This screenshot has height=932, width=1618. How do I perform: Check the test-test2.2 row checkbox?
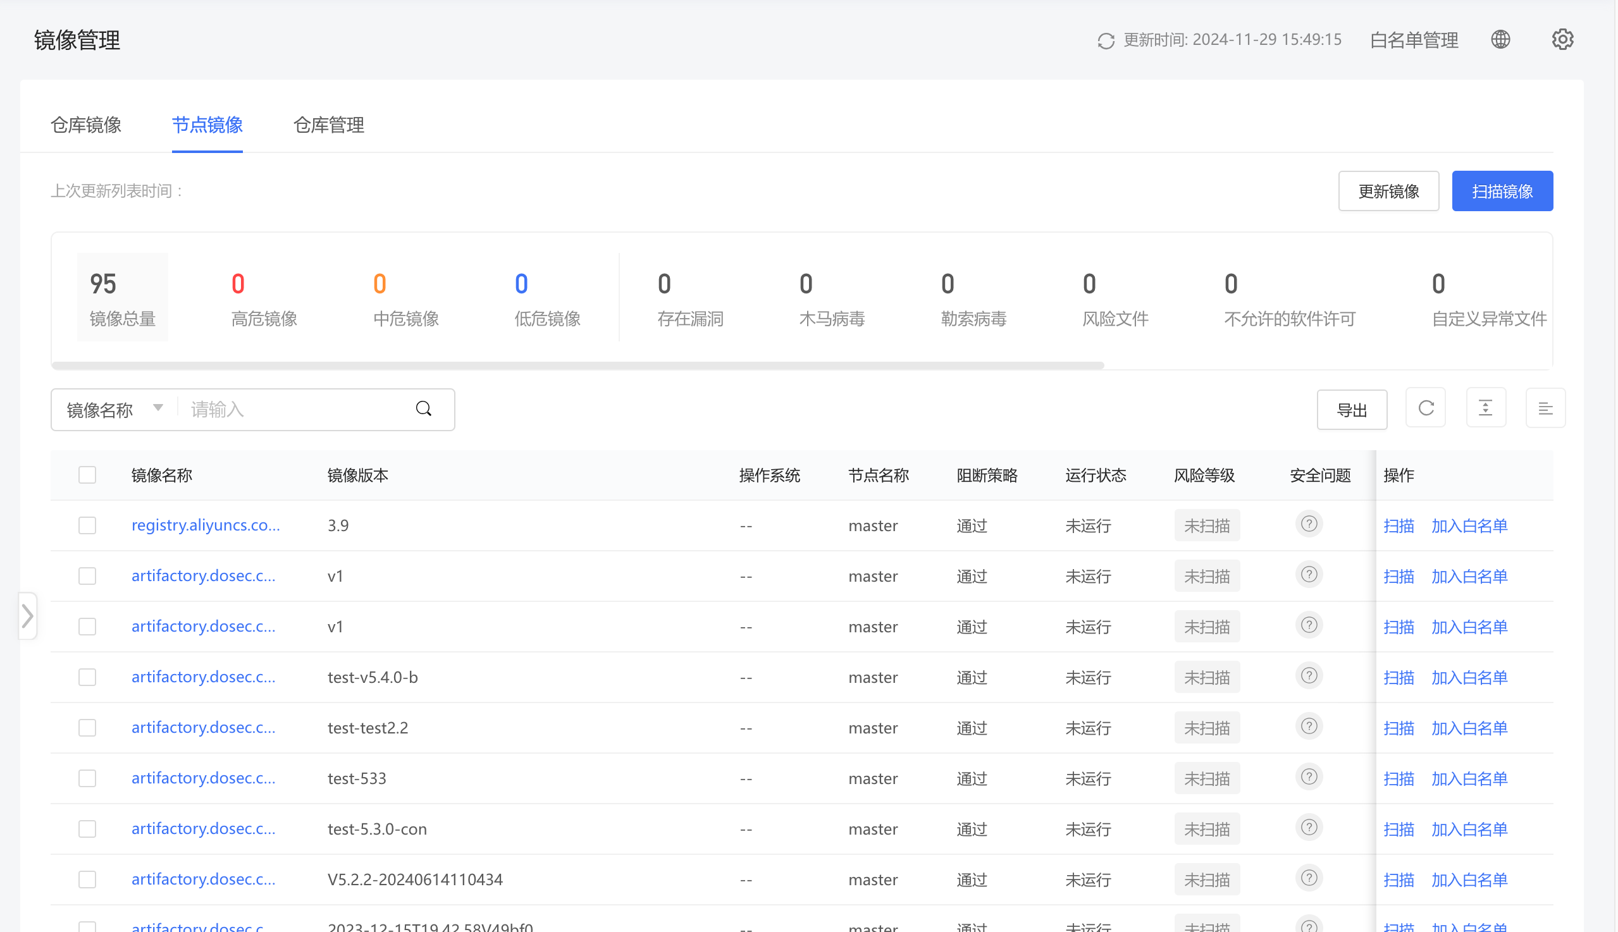pyautogui.click(x=87, y=728)
